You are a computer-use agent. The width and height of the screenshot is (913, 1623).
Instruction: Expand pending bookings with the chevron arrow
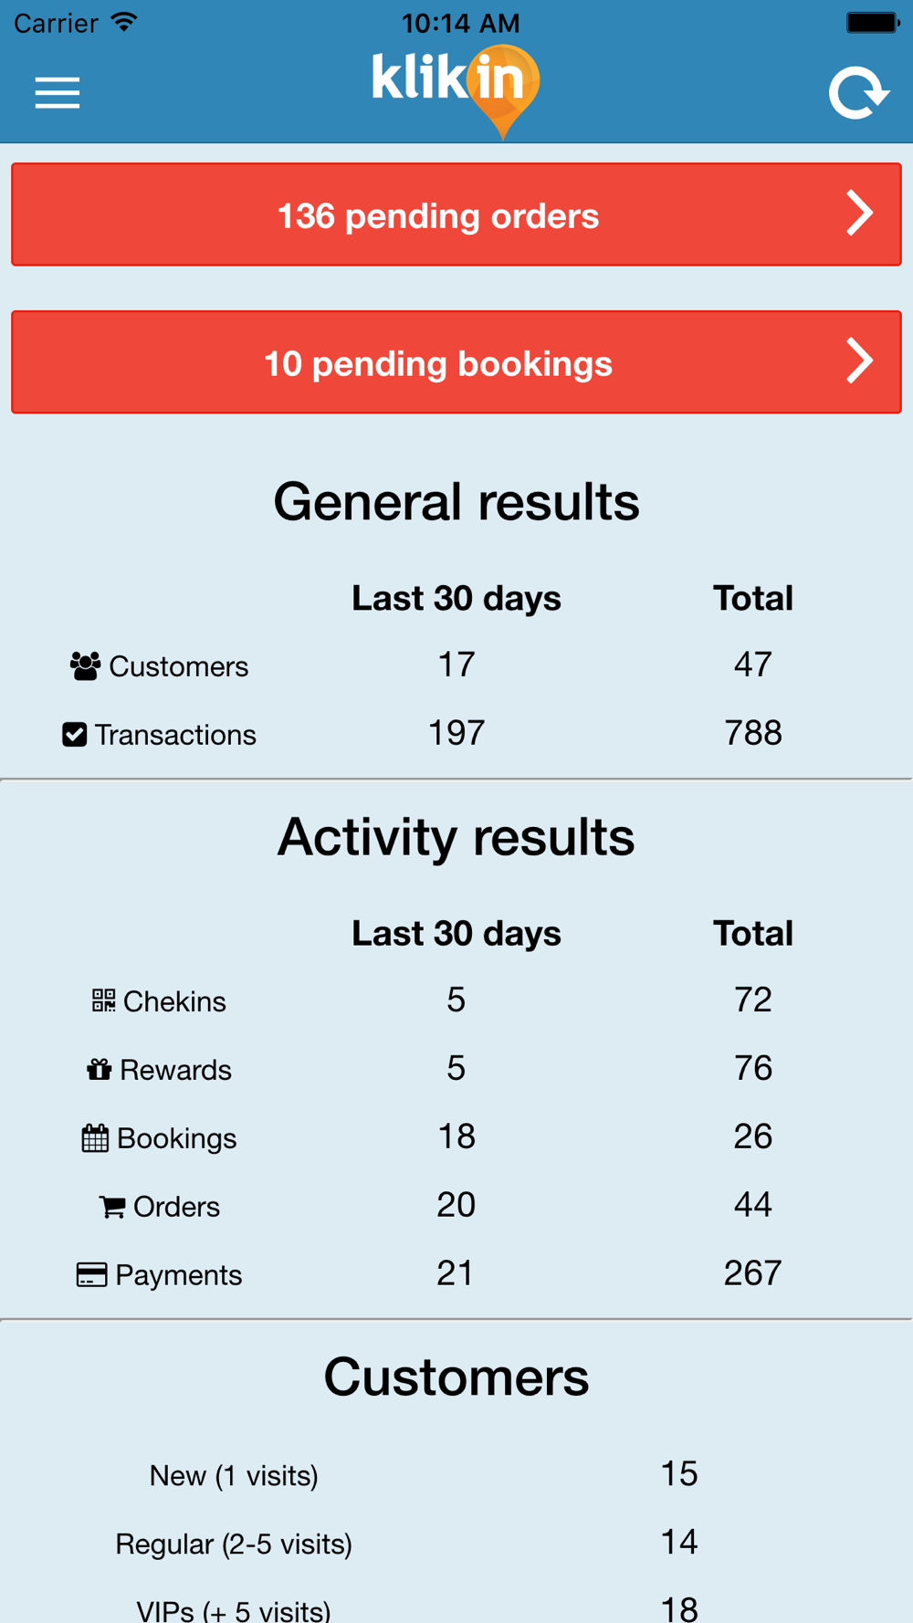(x=859, y=361)
